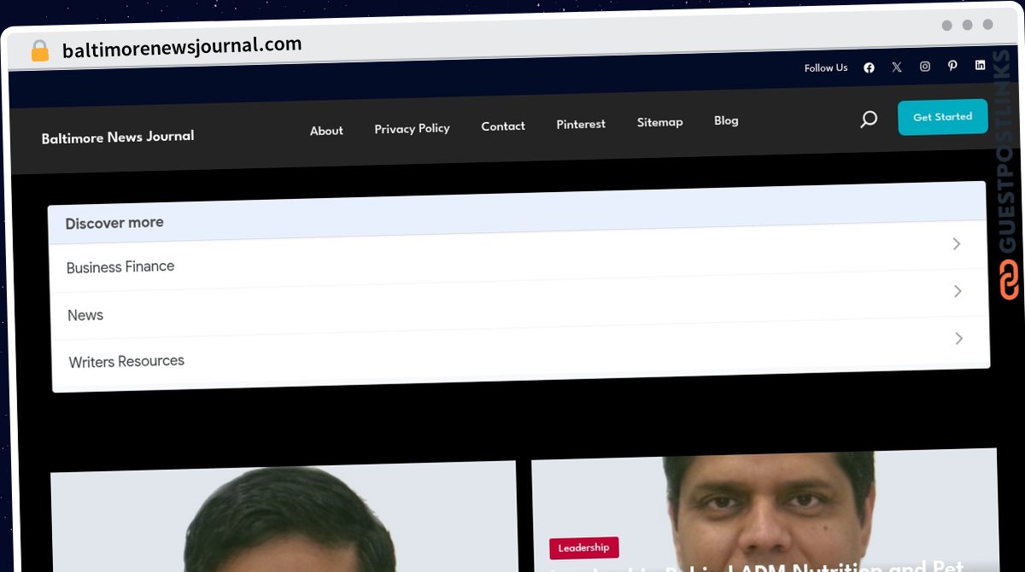Expand the Business Finance chevron arrow
Screen dimensions: 1025x572
click(x=957, y=244)
